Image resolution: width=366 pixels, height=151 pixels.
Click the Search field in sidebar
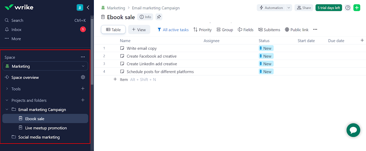(17, 20)
